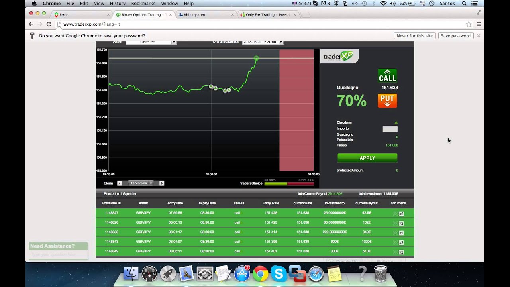Open App Store from the Dock

click(x=242, y=274)
